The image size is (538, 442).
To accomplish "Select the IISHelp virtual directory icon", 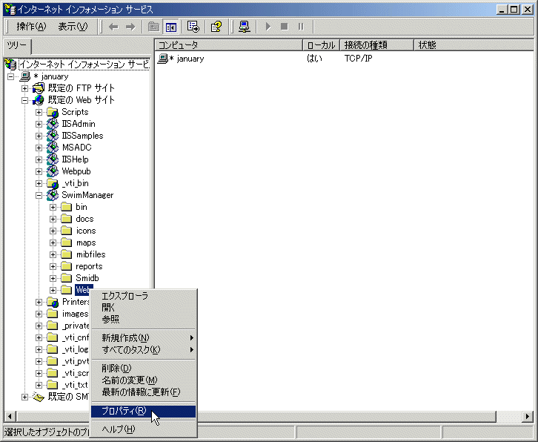I will point(53,159).
